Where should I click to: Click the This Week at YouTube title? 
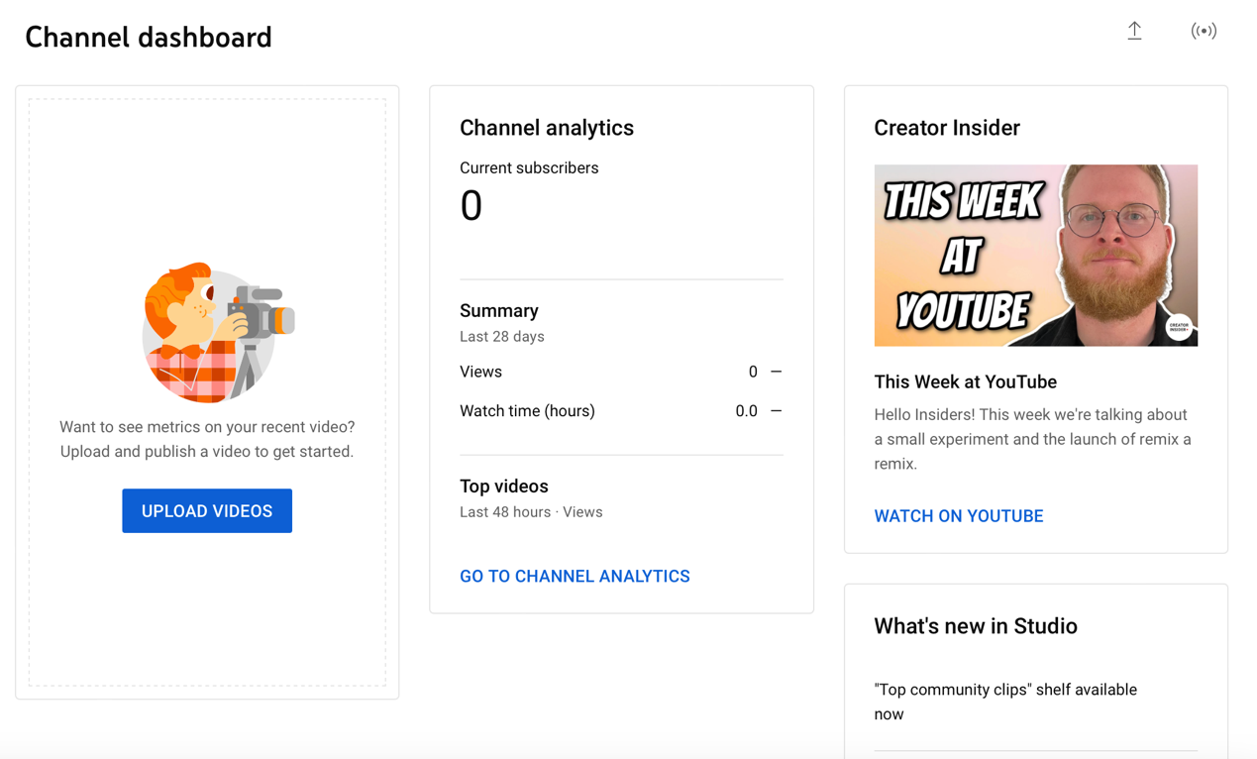(x=965, y=381)
